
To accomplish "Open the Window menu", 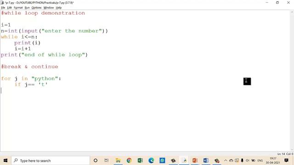I will [x=49, y=8].
